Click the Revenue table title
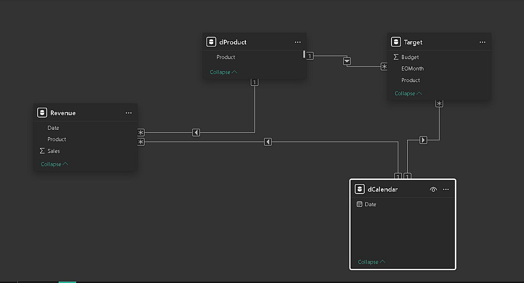The width and height of the screenshot is (524, 283). pos(63,113)
